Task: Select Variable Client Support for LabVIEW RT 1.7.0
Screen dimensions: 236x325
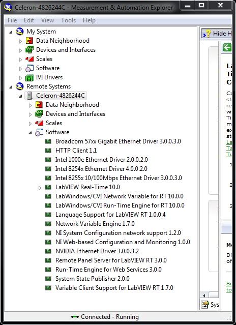Action: point(114,288)
